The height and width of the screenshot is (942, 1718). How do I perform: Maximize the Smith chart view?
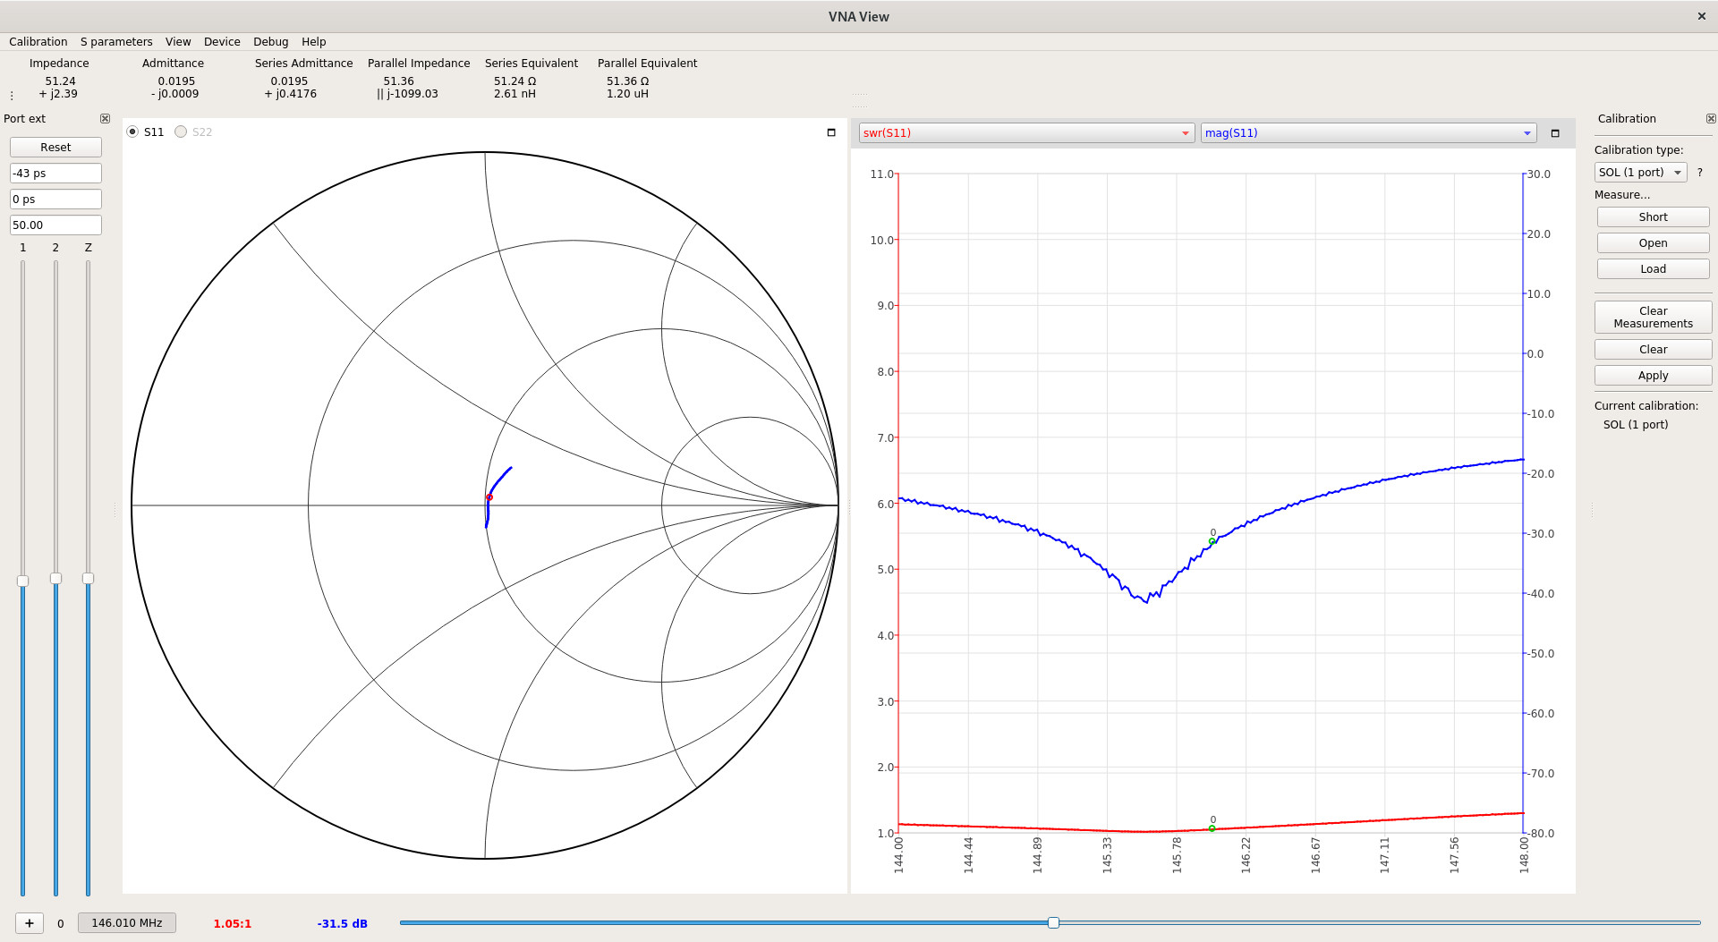pos(831,132)
